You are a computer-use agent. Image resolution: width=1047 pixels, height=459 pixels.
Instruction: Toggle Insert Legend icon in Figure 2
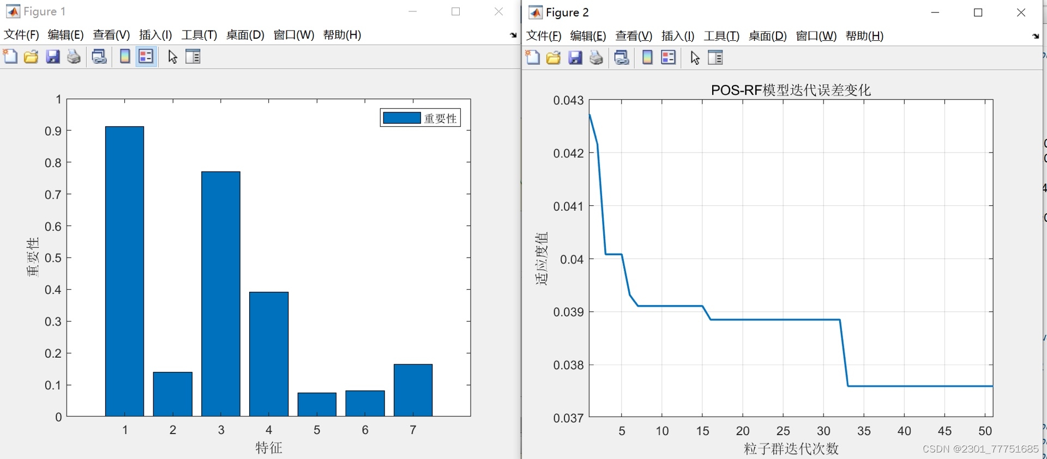[x=668, y=58]
